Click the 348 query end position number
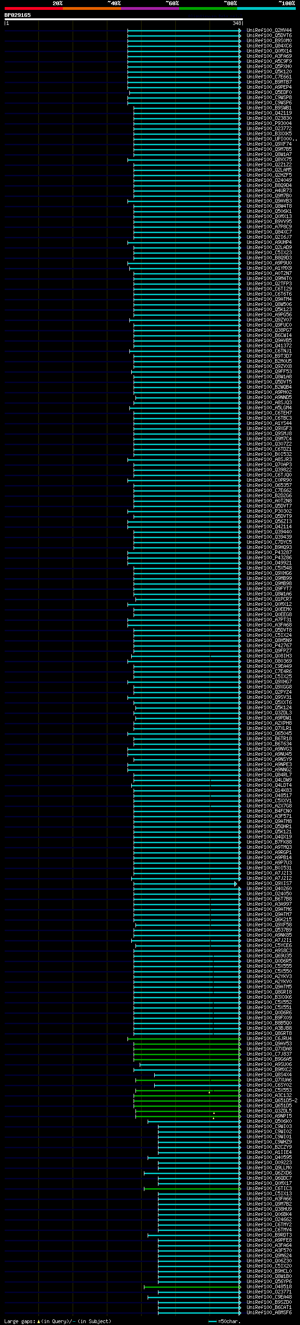Image resolution: width=300 pixels, height=1325 pixels. pos(236,23)
